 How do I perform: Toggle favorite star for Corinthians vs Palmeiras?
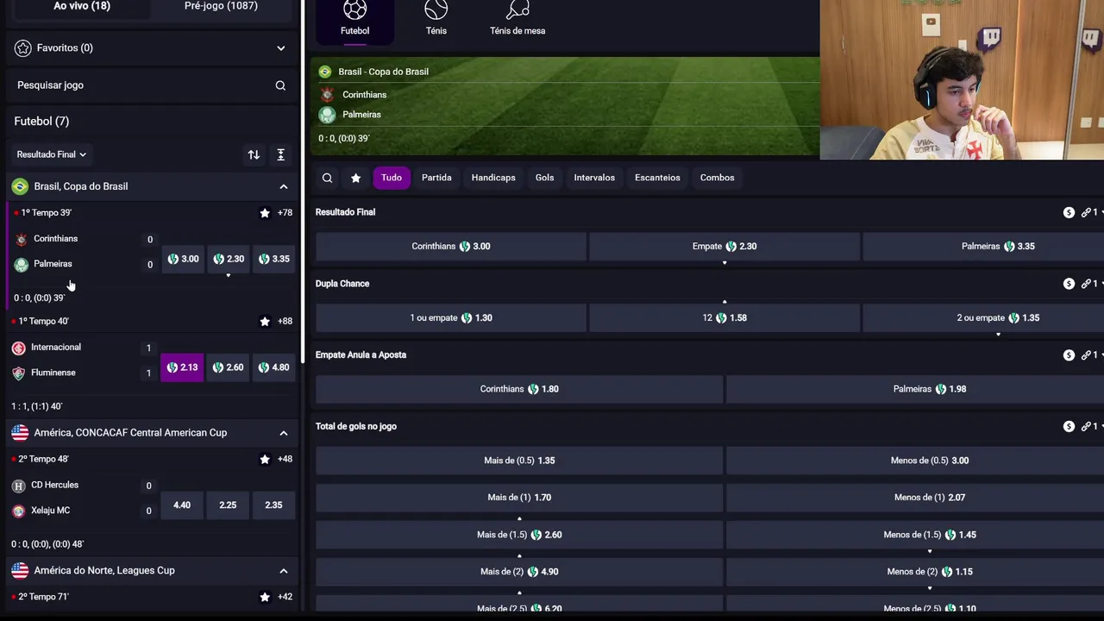(265, 213)
